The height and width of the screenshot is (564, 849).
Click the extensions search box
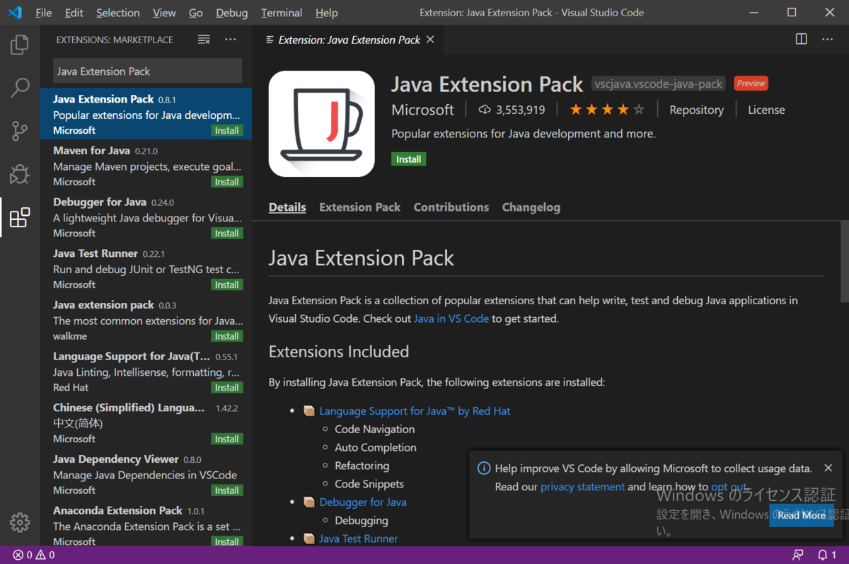pos(147,71)
